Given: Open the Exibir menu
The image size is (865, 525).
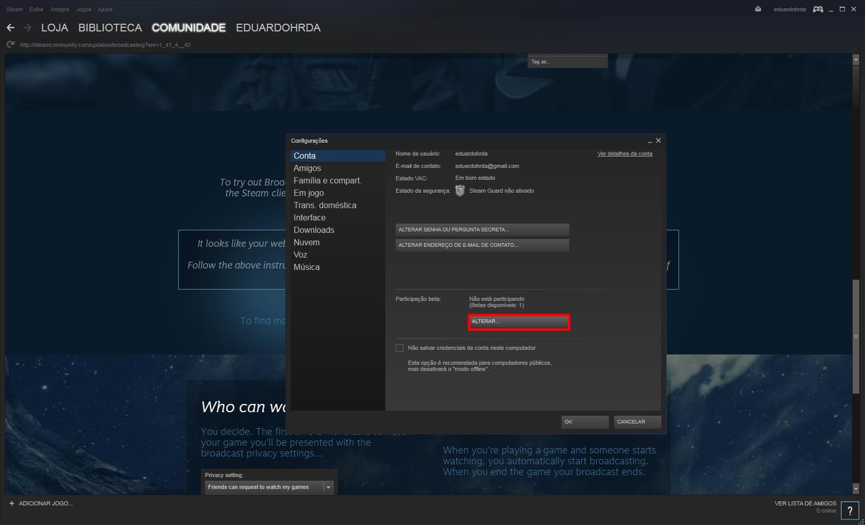Looking at the screenshot, I should [x=37, y=9].
